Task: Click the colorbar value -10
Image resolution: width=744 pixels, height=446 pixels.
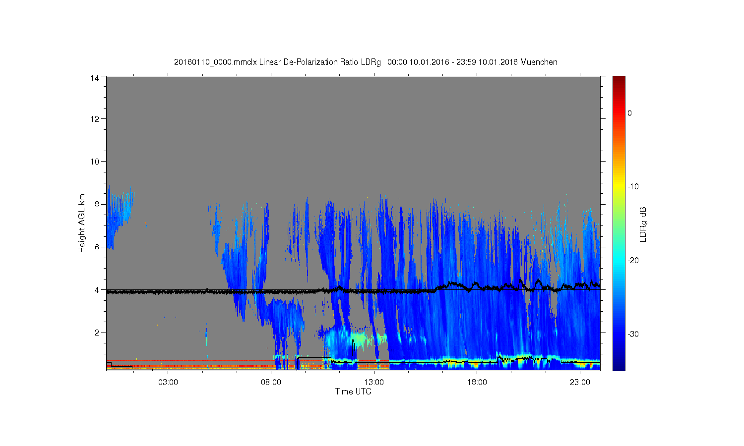Action: tap(633, 187)
